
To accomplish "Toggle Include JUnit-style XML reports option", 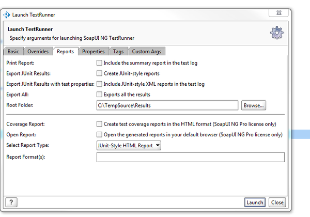I will (99, 84).
